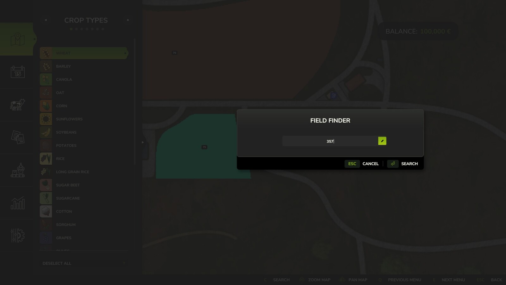This screenshot has width=506, height=285.
Task: Open the settings sliders sidebar icon
Action: click(x=17, y=236)
